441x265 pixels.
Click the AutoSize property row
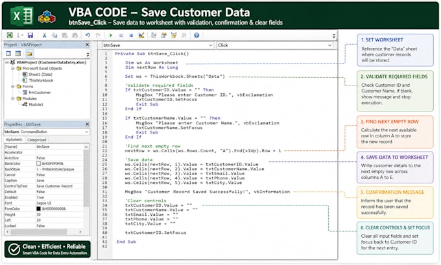pyautogui.click(x=44, y=158)
